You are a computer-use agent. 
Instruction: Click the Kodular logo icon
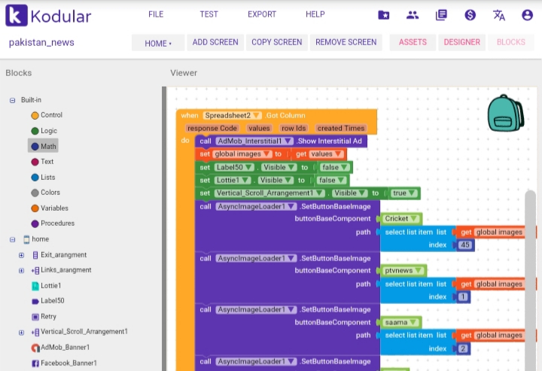(x=17, y=15)
